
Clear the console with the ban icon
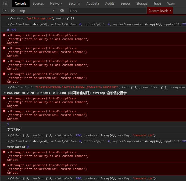(x=13, y=11)
